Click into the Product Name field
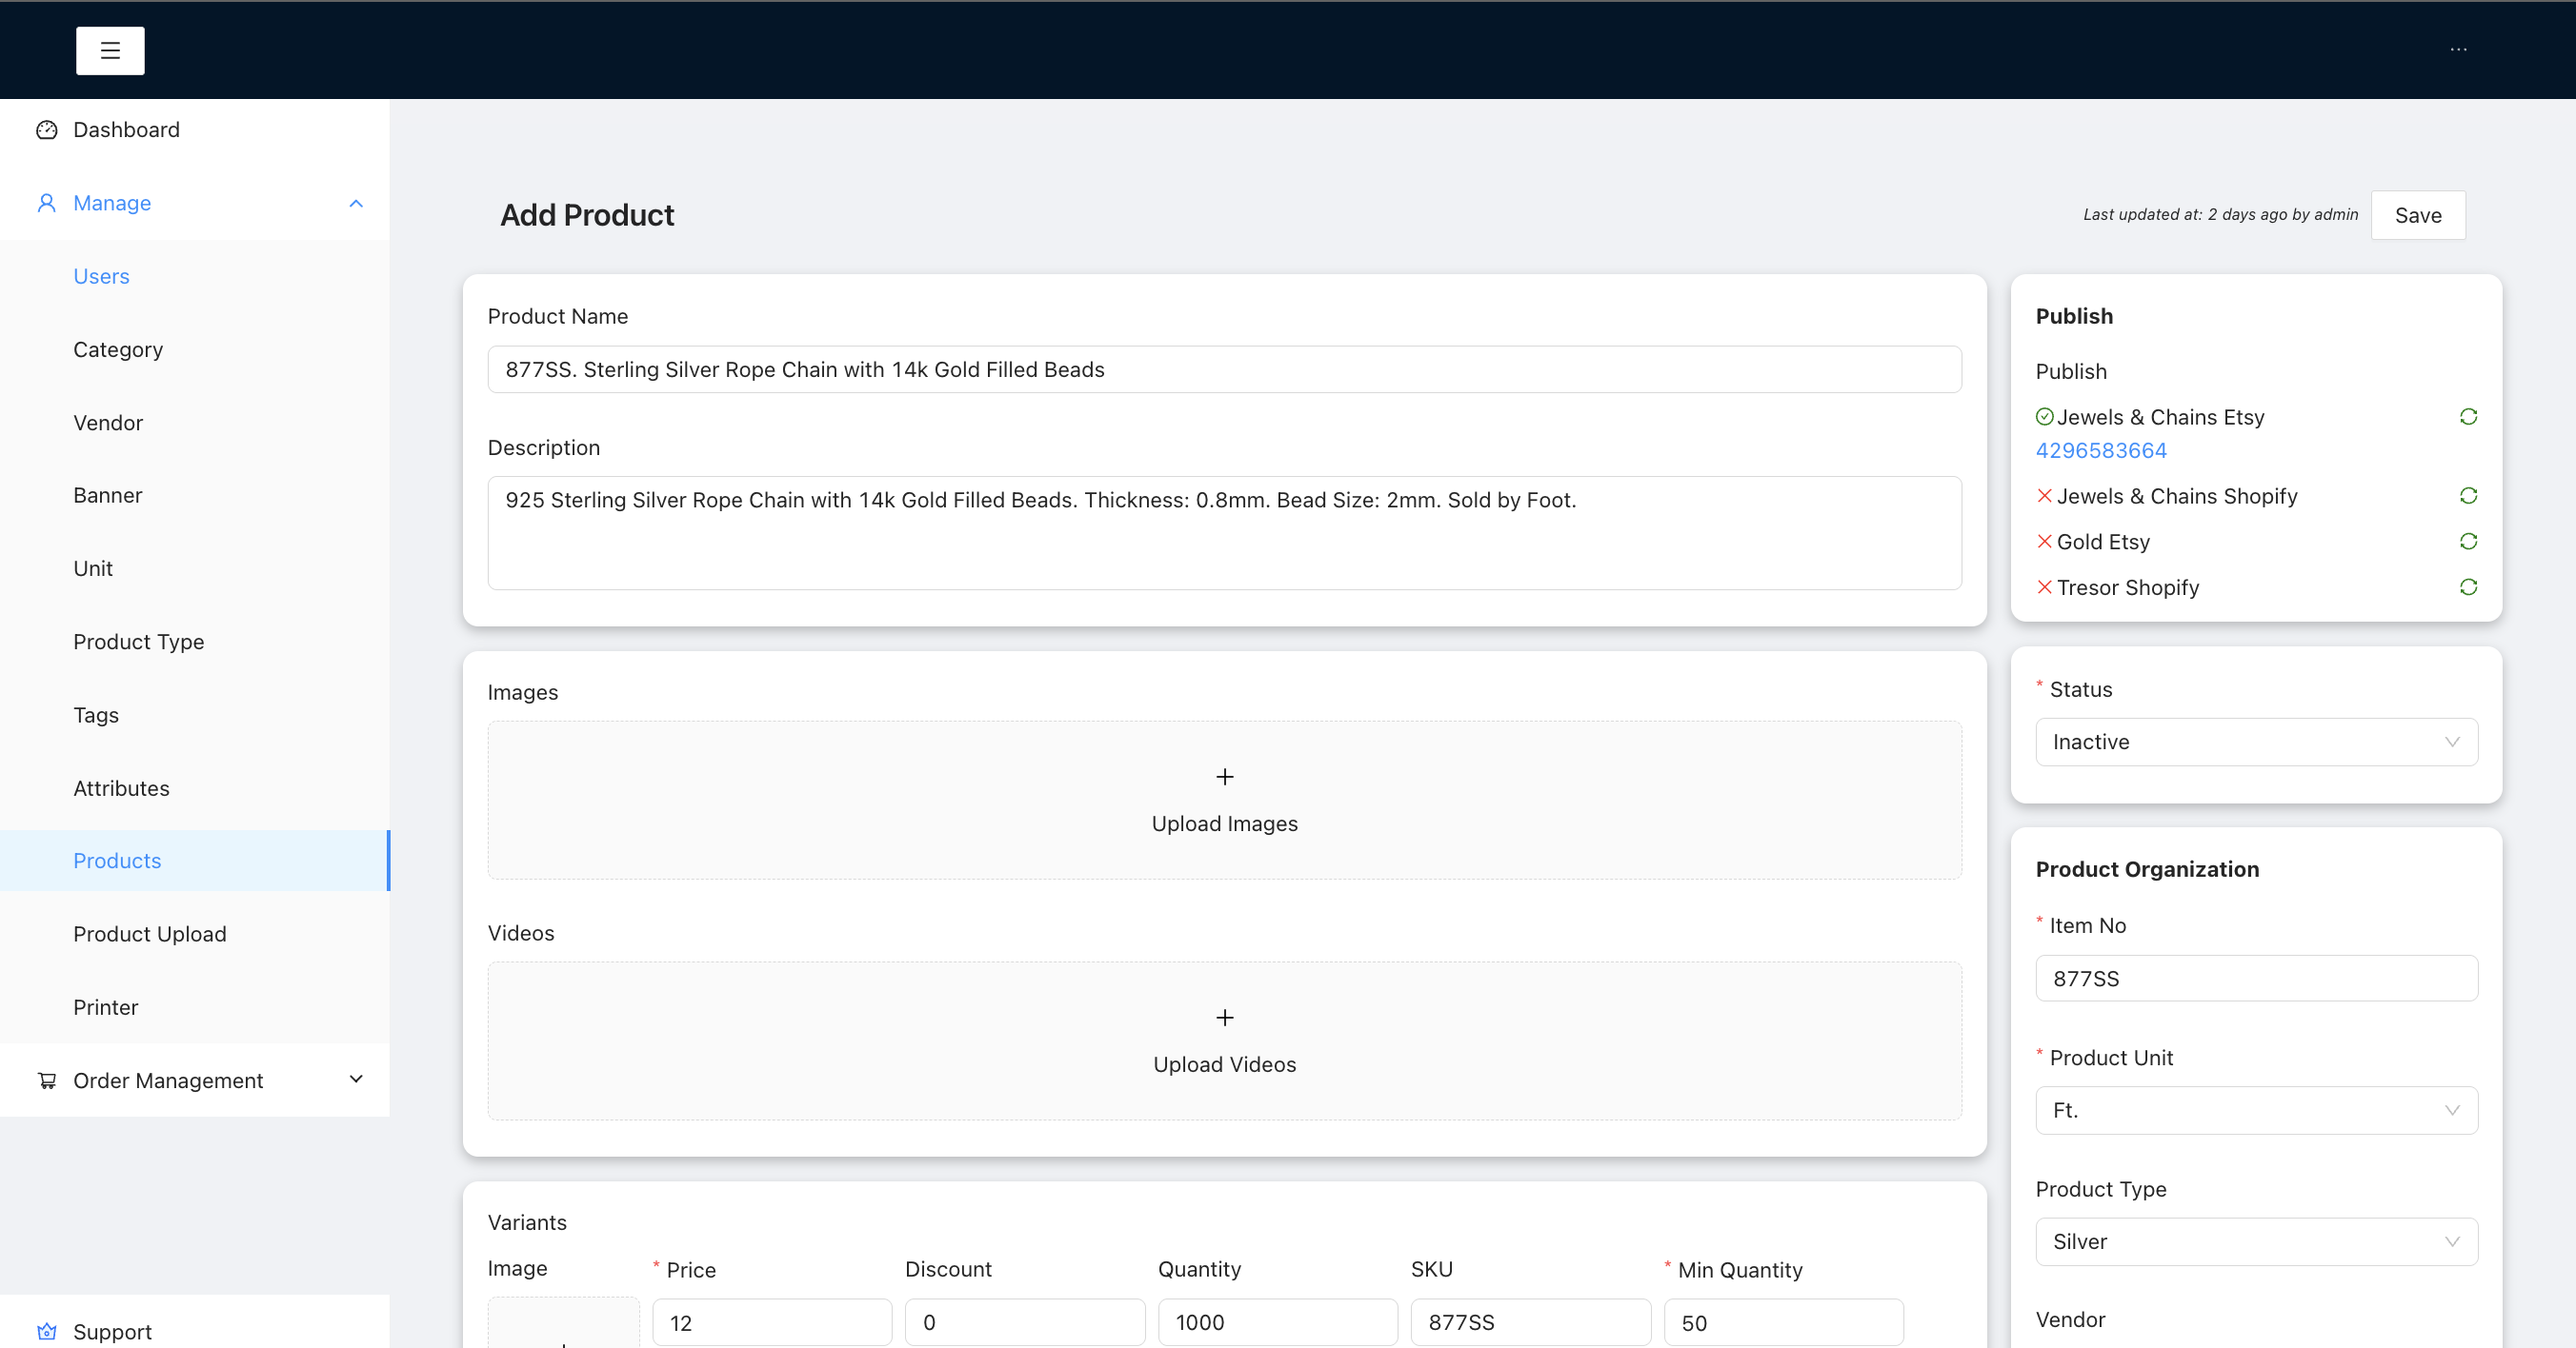Screen dimensions: 2576x1348 coord(1223,369)
